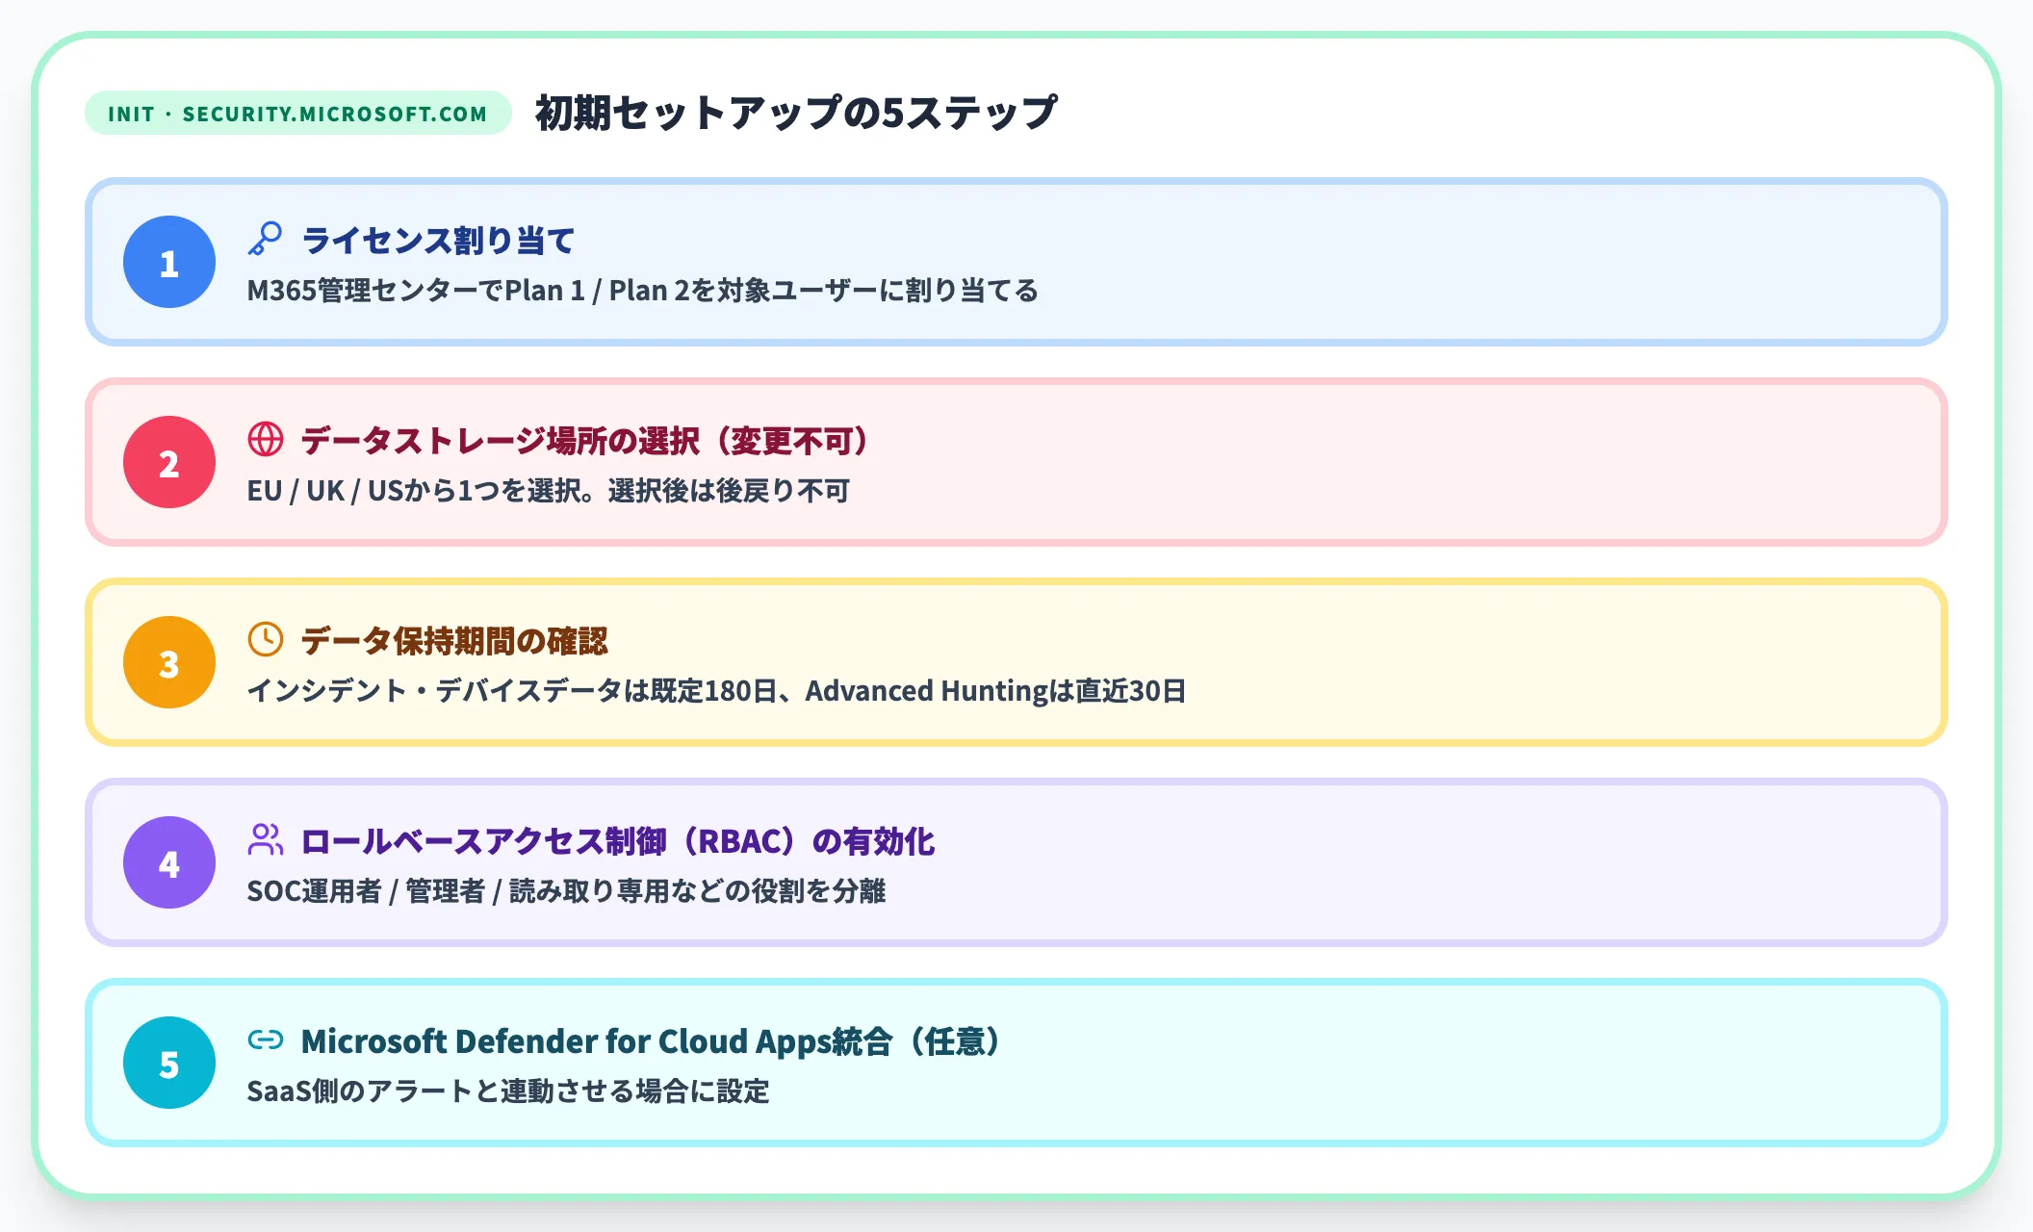The height and width of the screenshot is (1232, 2033).
Task: Click the title ロールベースアクセス制御（RBAC）の有効化
Action: 618,840
